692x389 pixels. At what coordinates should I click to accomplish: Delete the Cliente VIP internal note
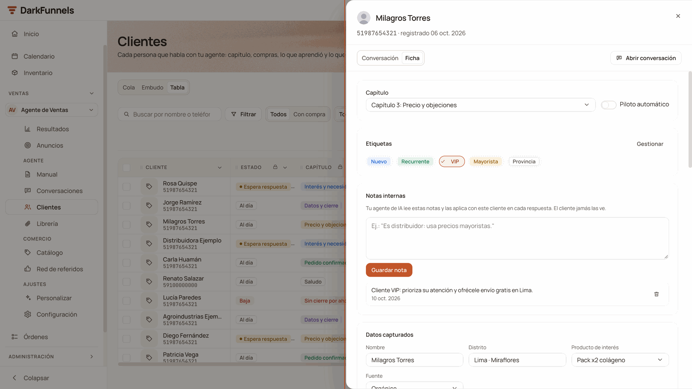pos(657,294)
